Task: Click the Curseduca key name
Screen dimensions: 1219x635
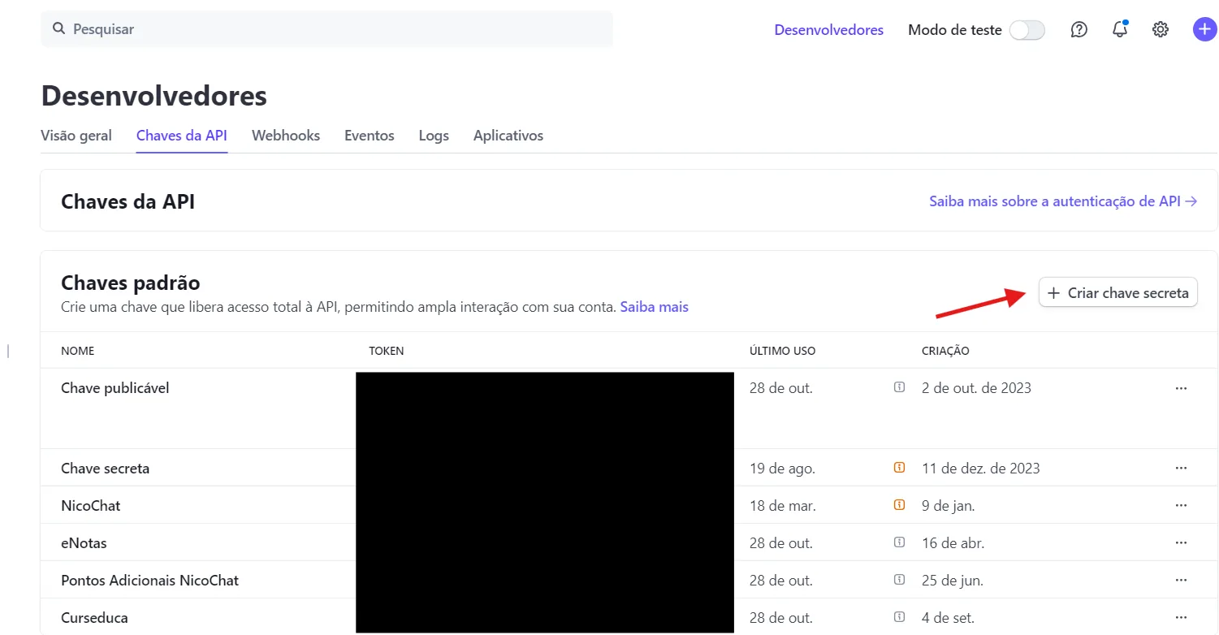Action: pos(95,618)
